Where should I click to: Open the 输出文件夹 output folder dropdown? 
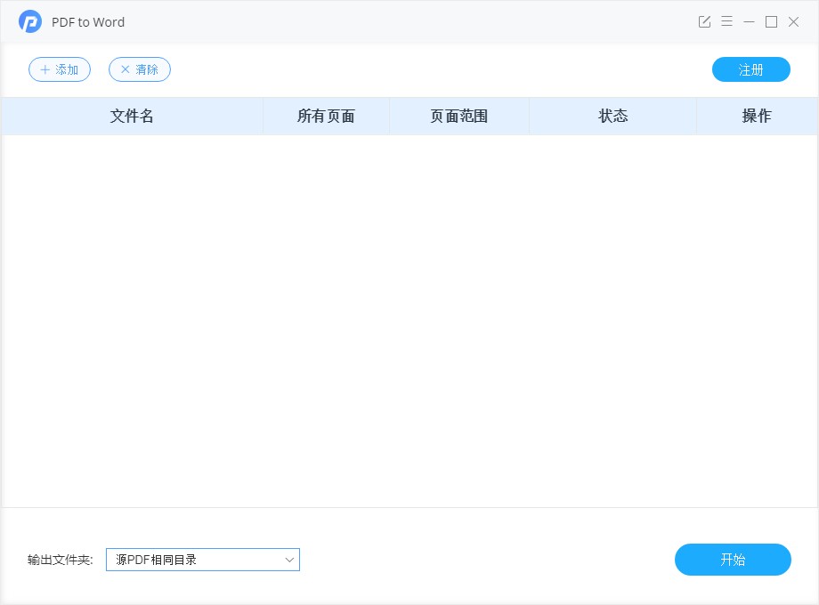pos(202,560)
